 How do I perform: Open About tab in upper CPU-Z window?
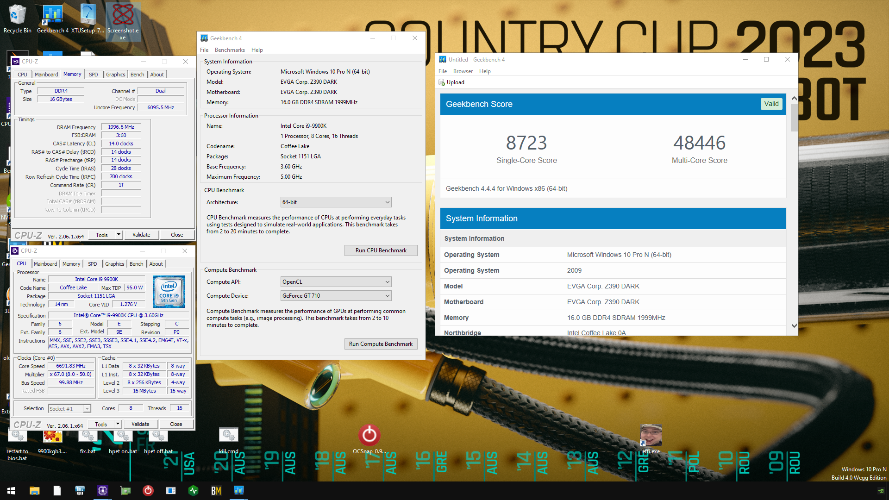(x=157, y=75)
